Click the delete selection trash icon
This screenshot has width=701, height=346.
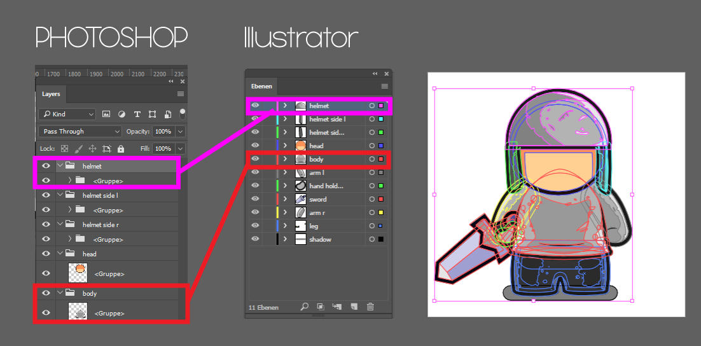coord(370,307)
